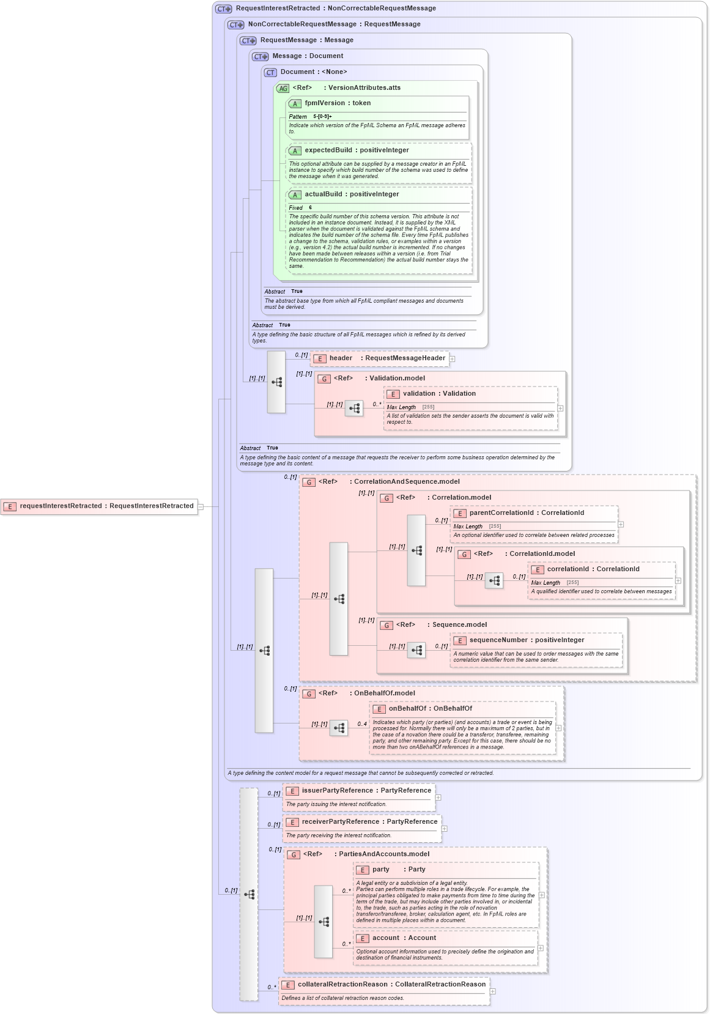Click the G icon of PartiesAndAccounts.model

[294, 854]
